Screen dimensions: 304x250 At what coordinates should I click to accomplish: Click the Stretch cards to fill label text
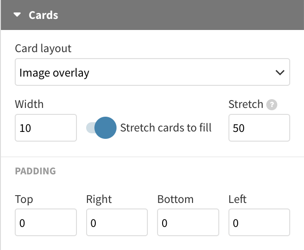pyautogui.click(x=166, y=128)
